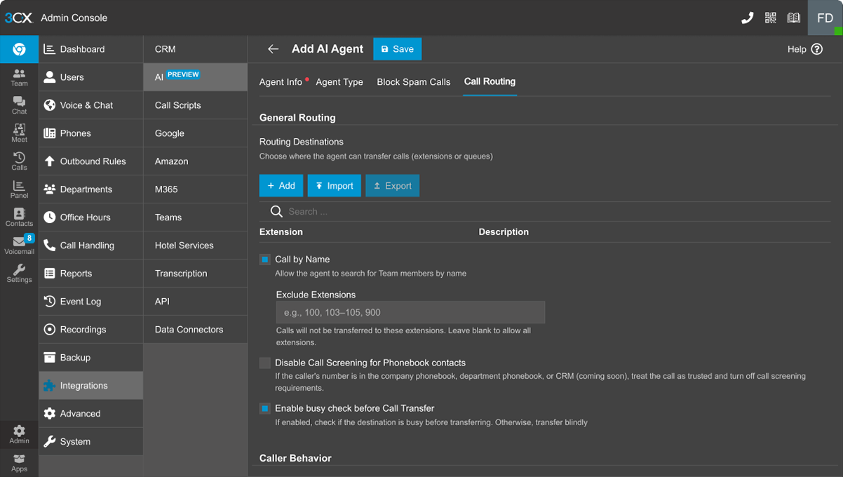Select Call Scripts in the integrations menu
Viewport: 843px width, 477px height.
pos(178,105)
